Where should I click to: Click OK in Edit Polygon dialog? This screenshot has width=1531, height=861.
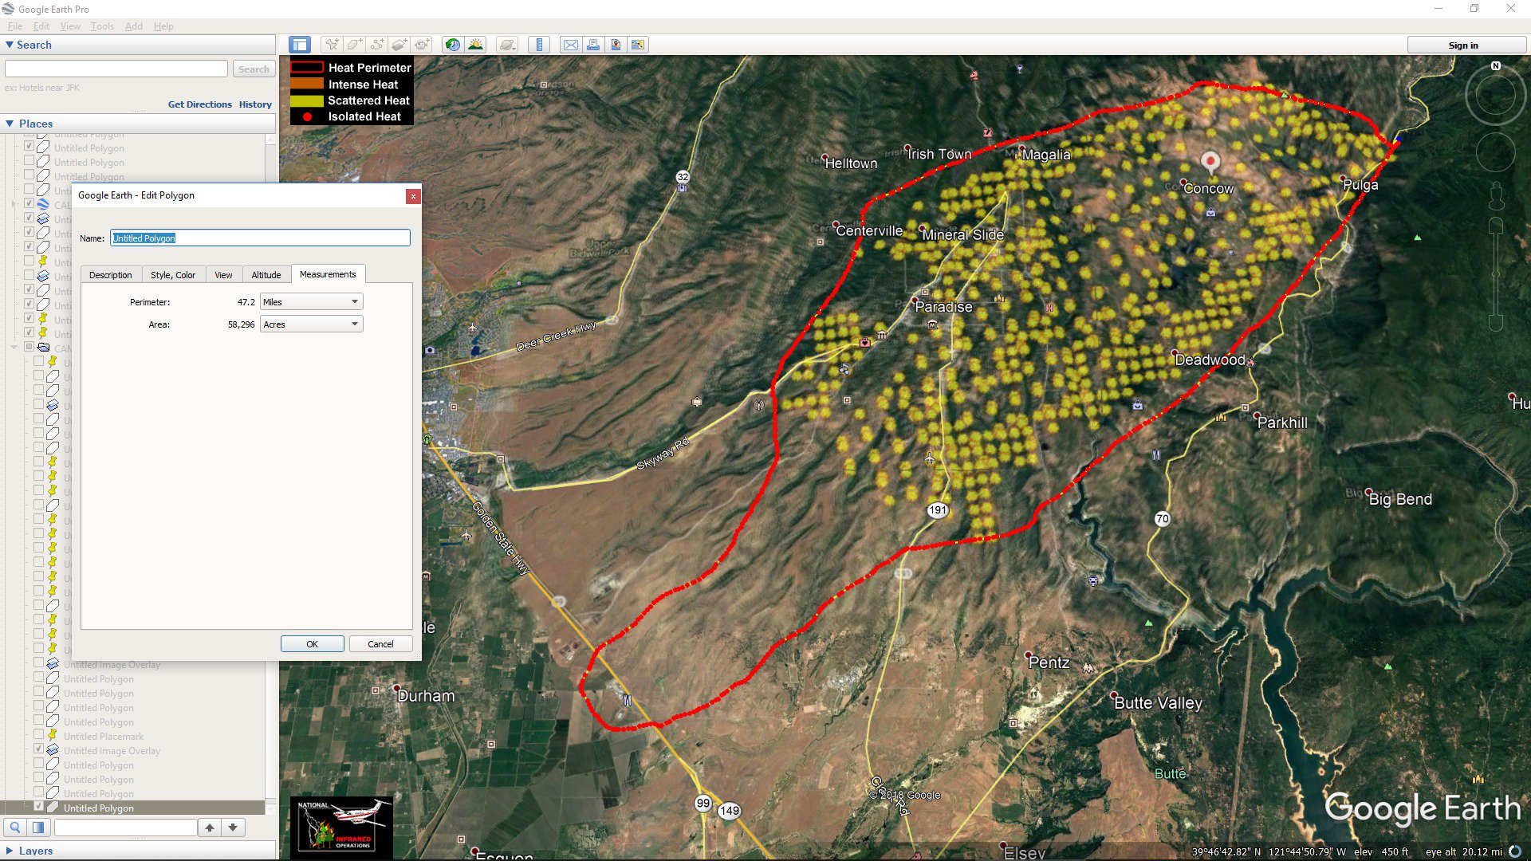[x=312, y=644]
